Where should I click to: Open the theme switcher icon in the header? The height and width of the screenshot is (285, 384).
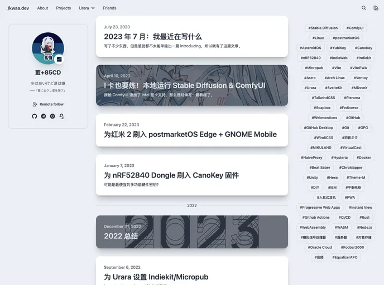click(376, 8)
